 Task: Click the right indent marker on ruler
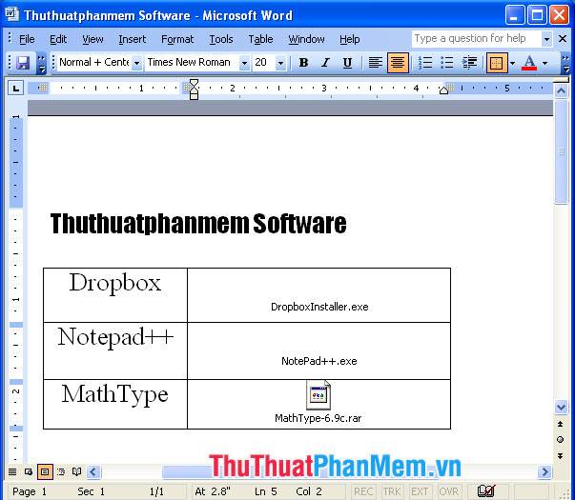coord(443,90)
